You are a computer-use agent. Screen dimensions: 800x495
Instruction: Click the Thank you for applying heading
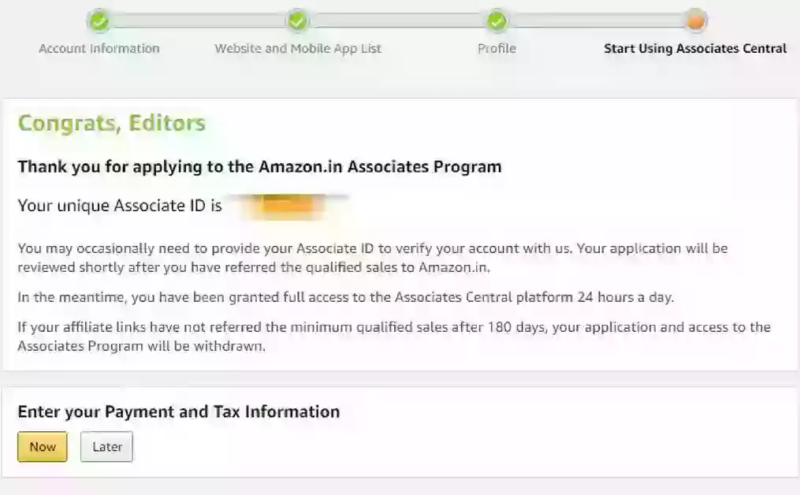coord(259,167)
